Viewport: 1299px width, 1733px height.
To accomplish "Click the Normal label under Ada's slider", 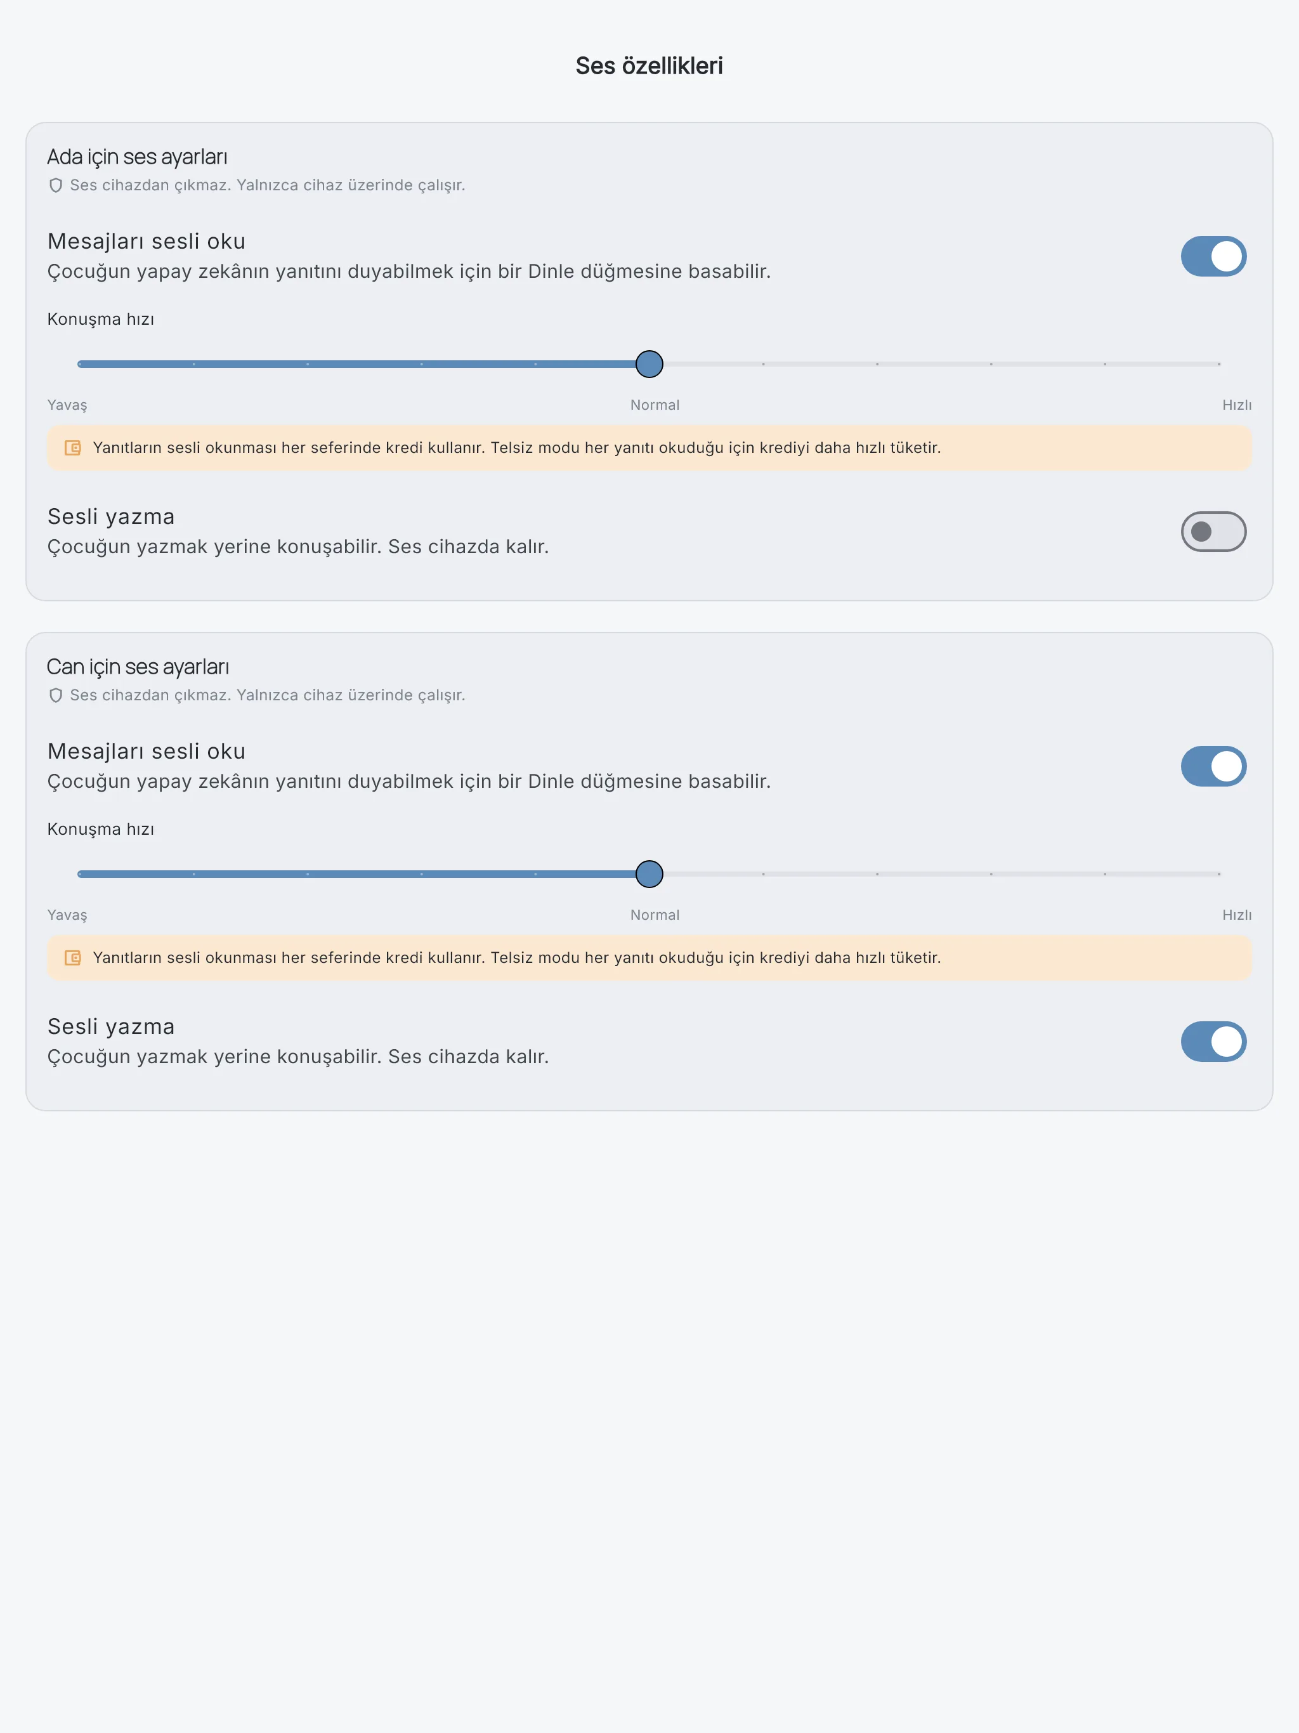I will point(655,405).
